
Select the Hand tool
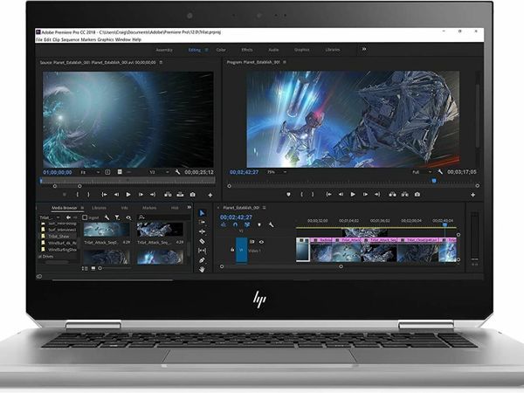202,269
